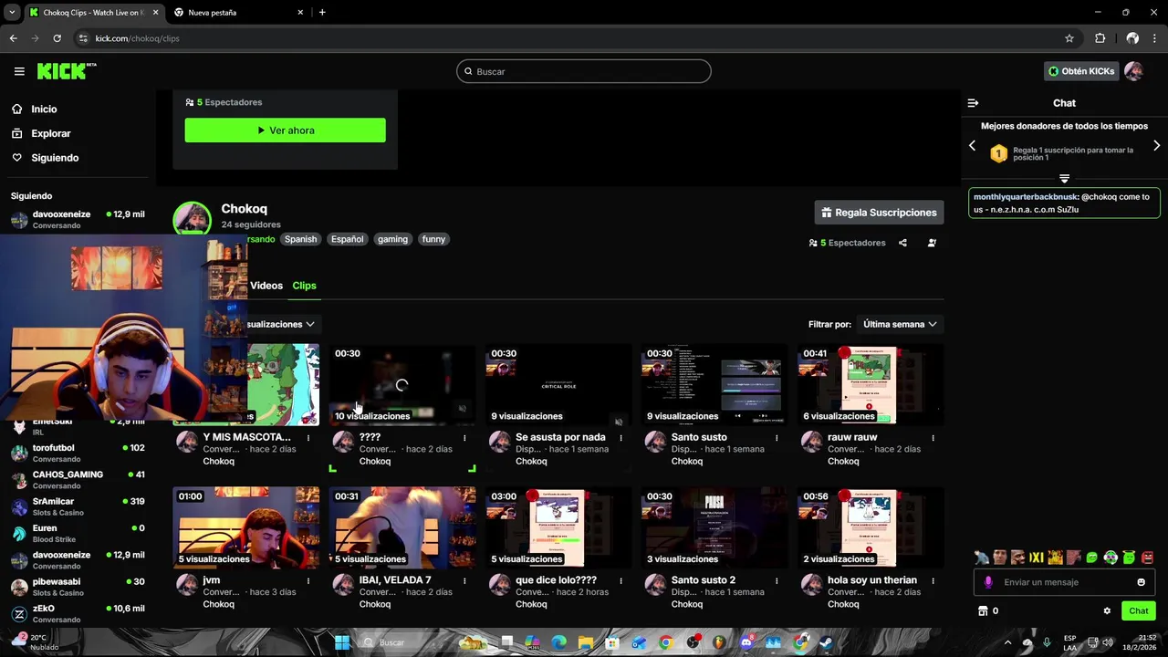Open torofutbol channel in sidebar

pyautogui.click(x=78, y=453)
